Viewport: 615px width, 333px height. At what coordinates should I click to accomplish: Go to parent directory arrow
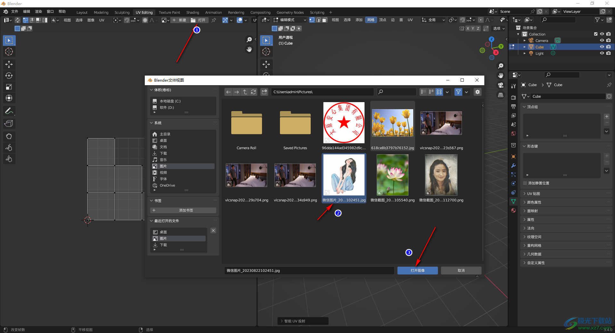(245, 92)
